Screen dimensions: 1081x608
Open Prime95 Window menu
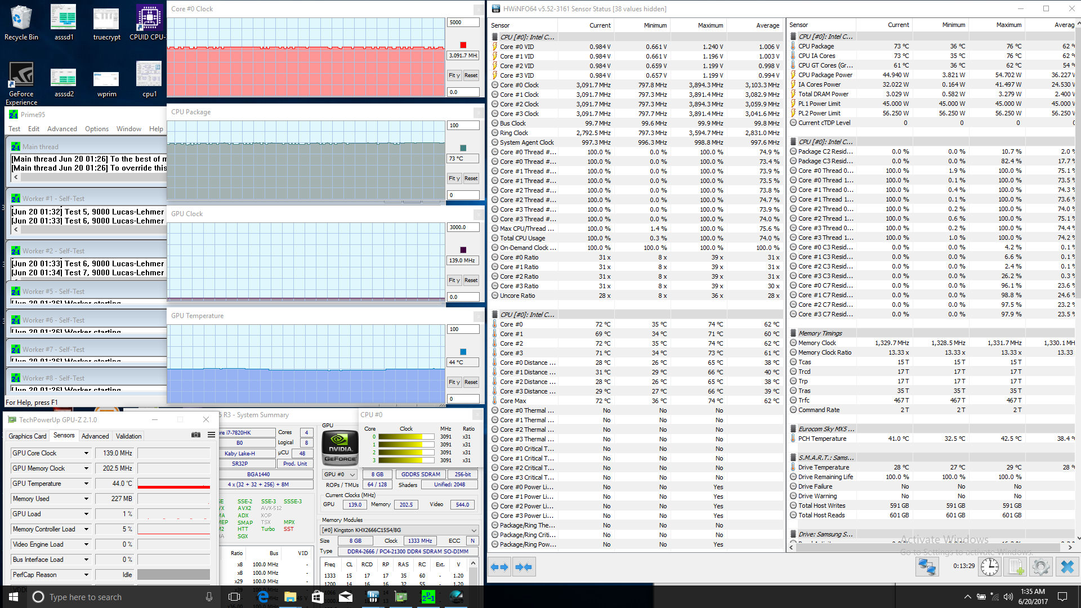pyautogui.click(x=129, y=129)
